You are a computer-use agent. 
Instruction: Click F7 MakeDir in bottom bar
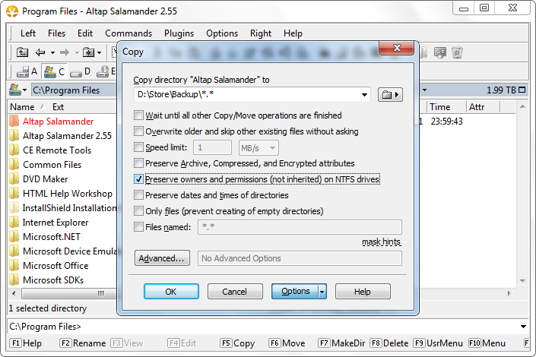point(341,343)
